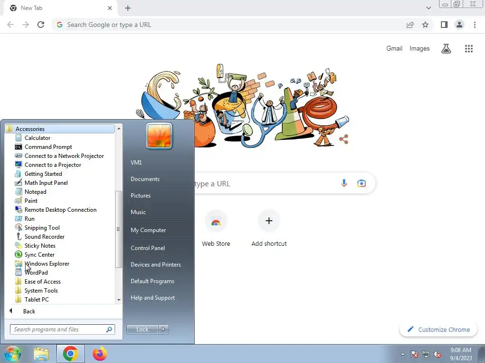
Task: Open Chrome three-dot menu
Action: point(475,25)
